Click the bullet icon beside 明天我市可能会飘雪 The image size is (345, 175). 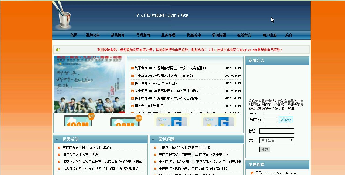132,106
